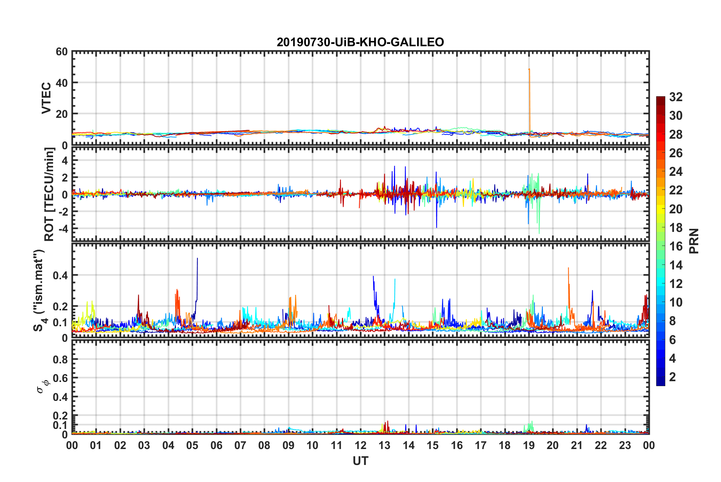Click colorbar tick label 16
Viewport: 721px width, 482px height.
pos(676,246)
